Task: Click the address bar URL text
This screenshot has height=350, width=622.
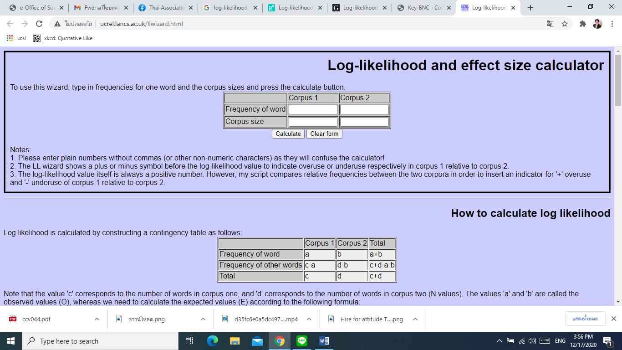Action: 141,24
